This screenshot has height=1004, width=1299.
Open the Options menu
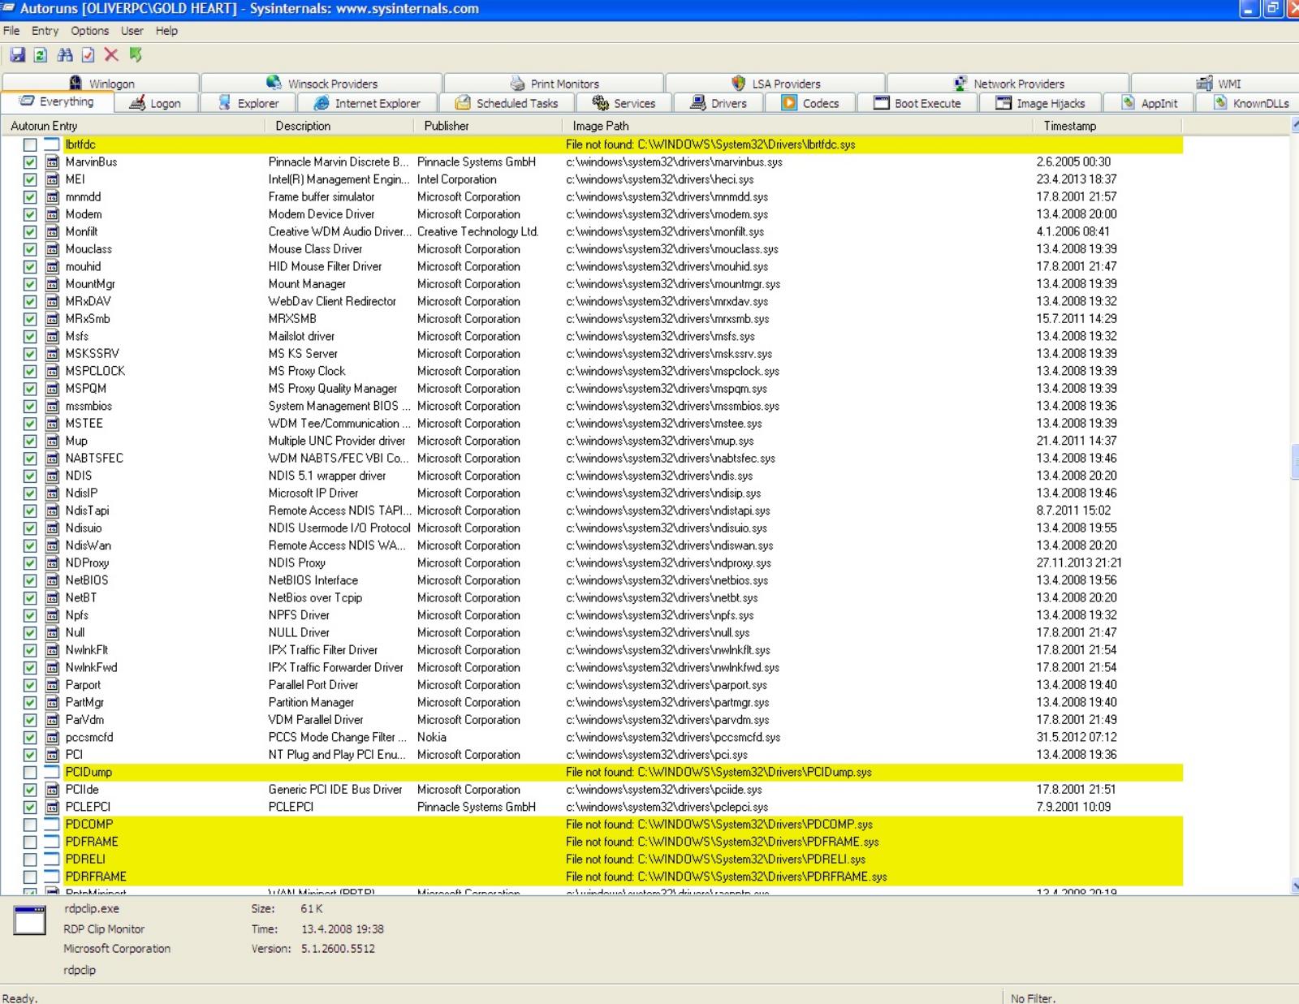(89, 31)
